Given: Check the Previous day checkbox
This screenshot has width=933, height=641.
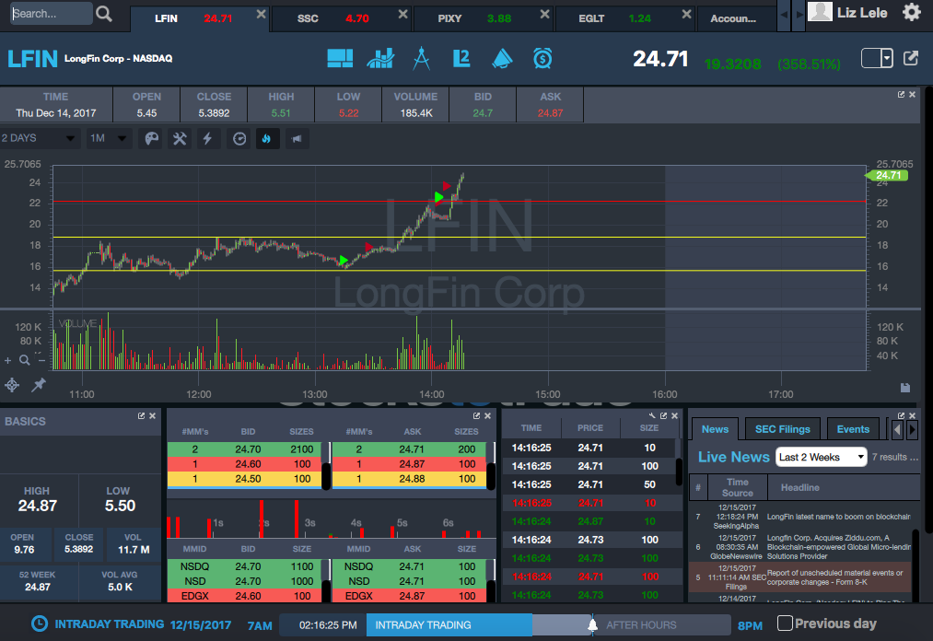Looking at the screenshot, I should click(x=785, y=624).
